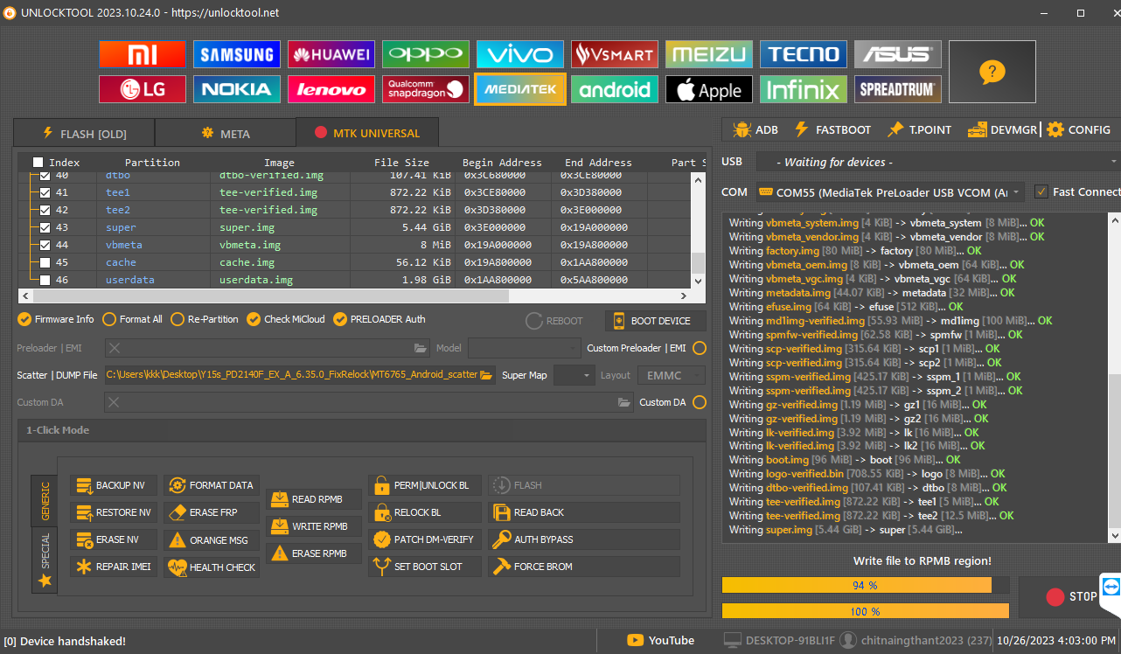This screenshot has height=654, width=1121.
Task: Select the Samsung brand logo
Action: point(236,54)
